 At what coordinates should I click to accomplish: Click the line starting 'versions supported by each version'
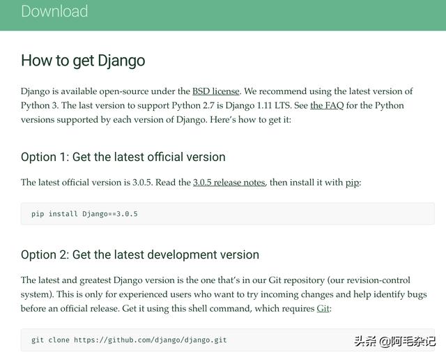point(156,120)
